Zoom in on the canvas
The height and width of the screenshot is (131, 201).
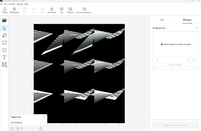coord(41,129)
